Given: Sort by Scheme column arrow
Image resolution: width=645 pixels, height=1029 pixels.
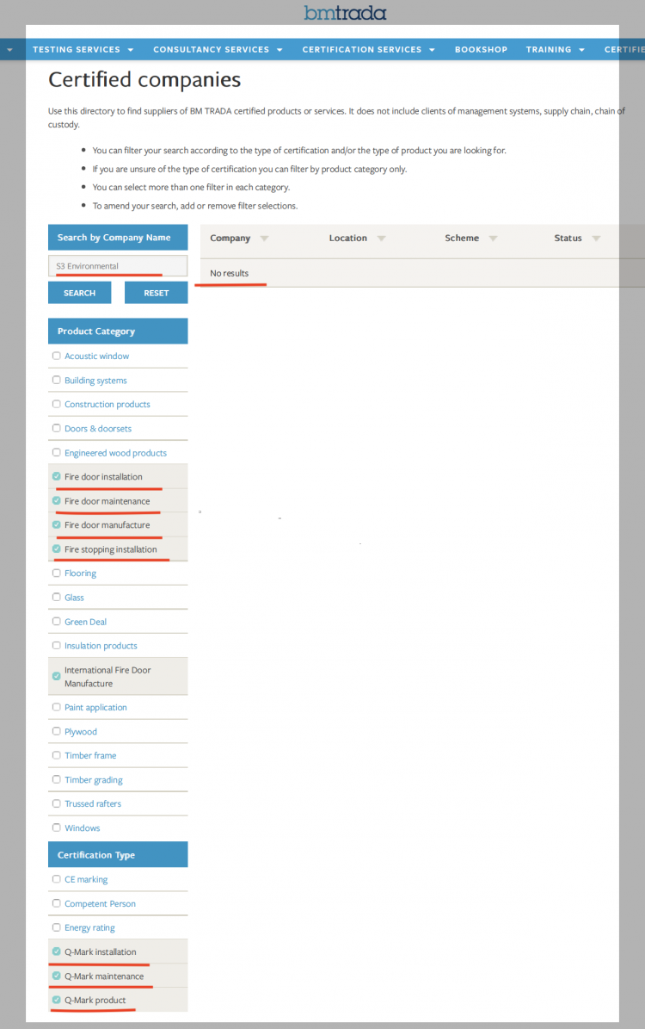Looking at the screenshot, I should coord(493,239).
